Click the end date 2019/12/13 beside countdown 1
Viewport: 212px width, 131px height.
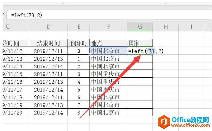pyautogui.click(x=48, y=59)
